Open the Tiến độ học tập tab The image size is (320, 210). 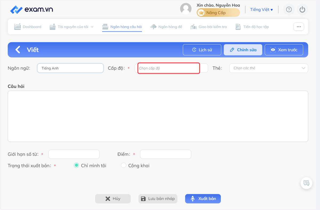click(252, 27)
